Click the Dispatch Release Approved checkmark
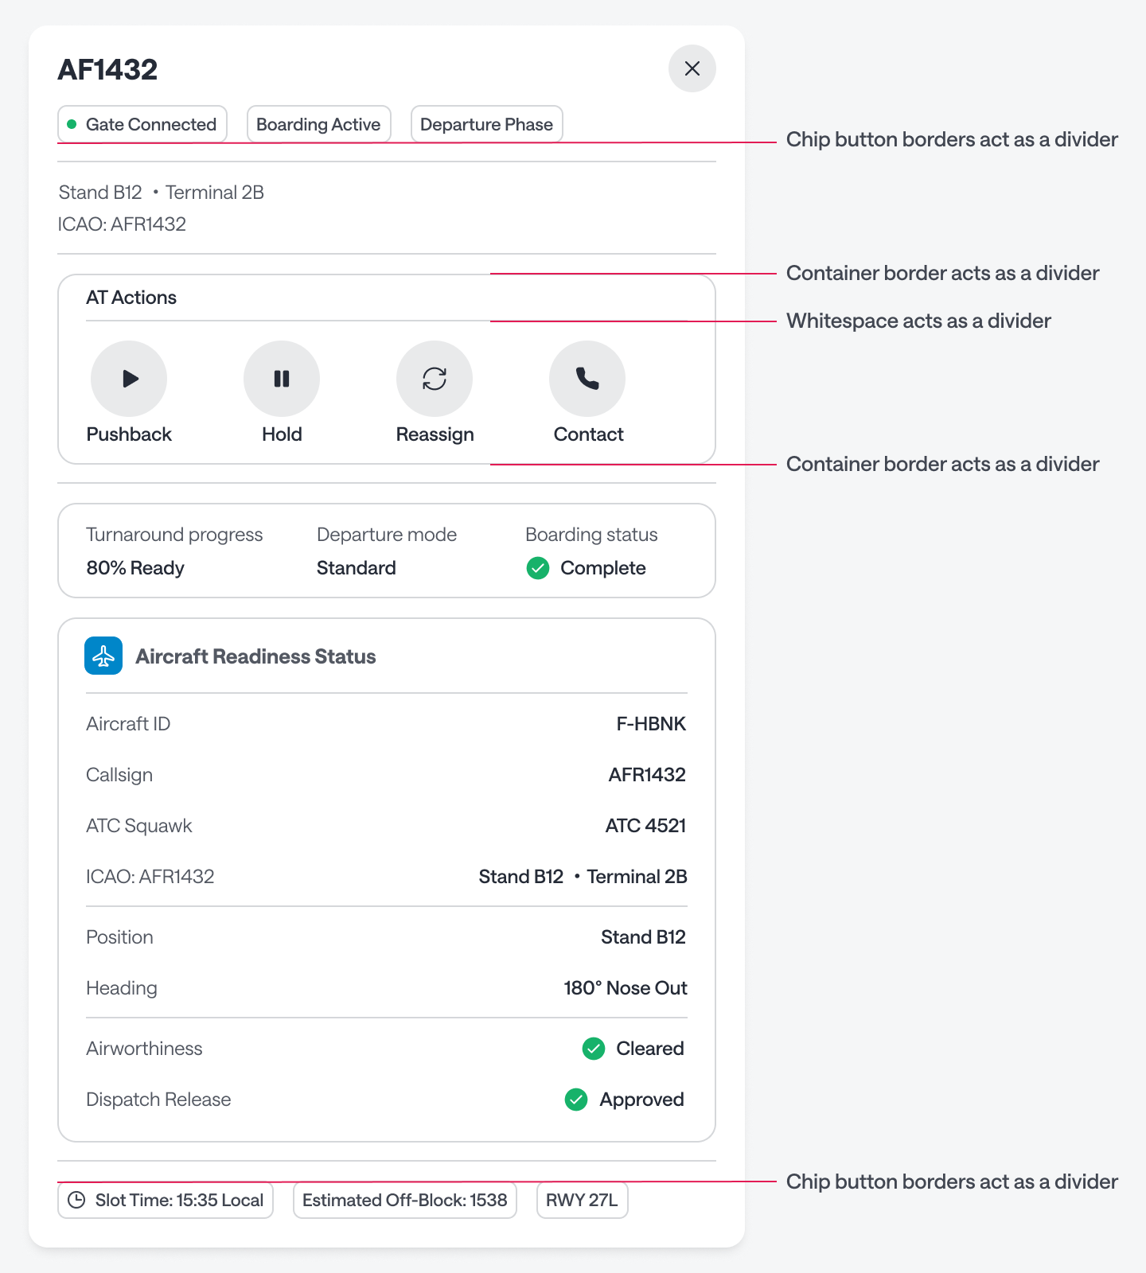This screenshot has width=1146, height=1273. tap(576, 1100)
